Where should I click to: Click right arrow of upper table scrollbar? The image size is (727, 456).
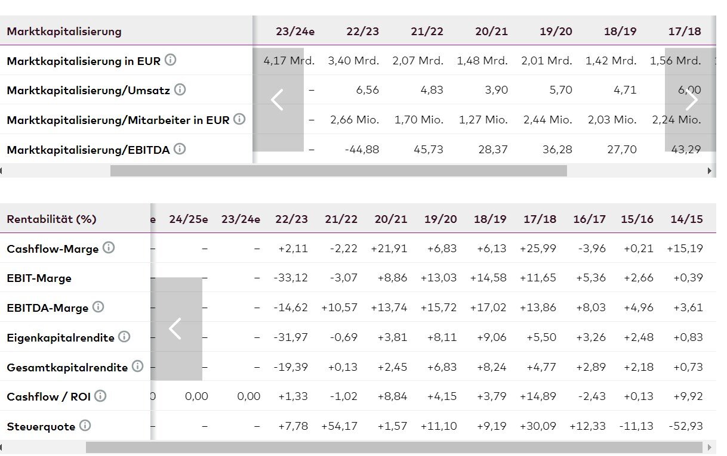pyautogui.click(x=710, y=171)
